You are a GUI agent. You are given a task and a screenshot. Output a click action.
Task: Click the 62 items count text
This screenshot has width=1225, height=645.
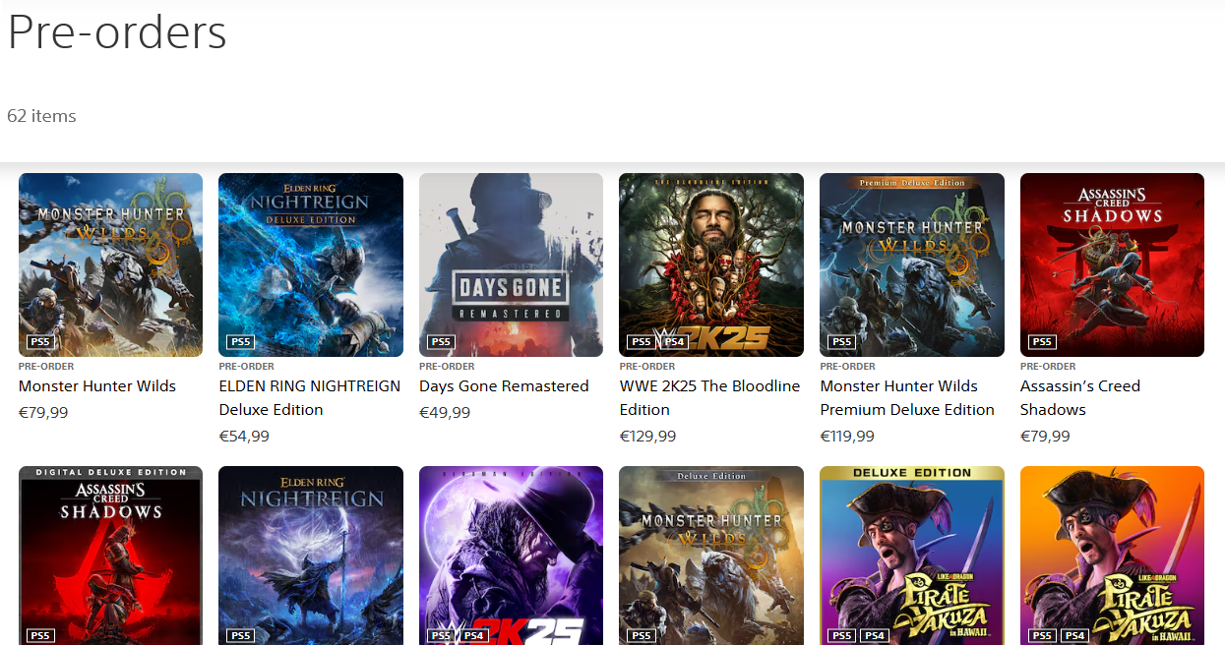coord(41,116)
